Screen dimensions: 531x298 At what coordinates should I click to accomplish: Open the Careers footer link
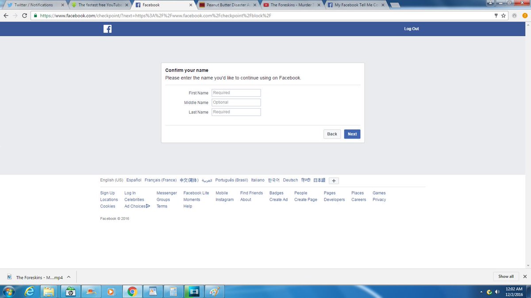[359, 200]
